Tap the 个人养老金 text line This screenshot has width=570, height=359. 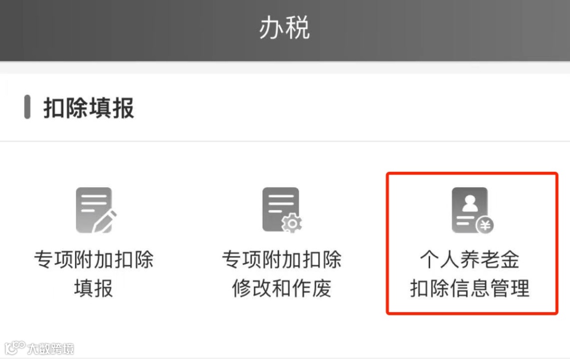click(x=470, y=260)
